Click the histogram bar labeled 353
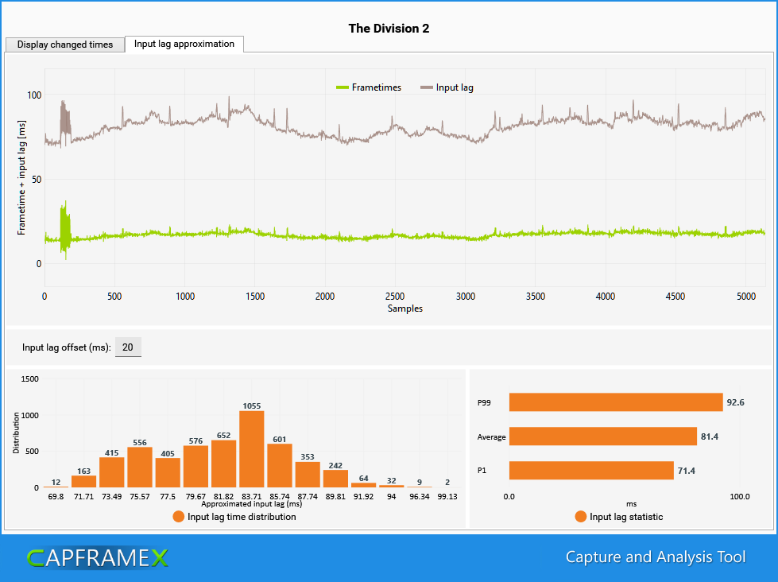 (308, 475)
